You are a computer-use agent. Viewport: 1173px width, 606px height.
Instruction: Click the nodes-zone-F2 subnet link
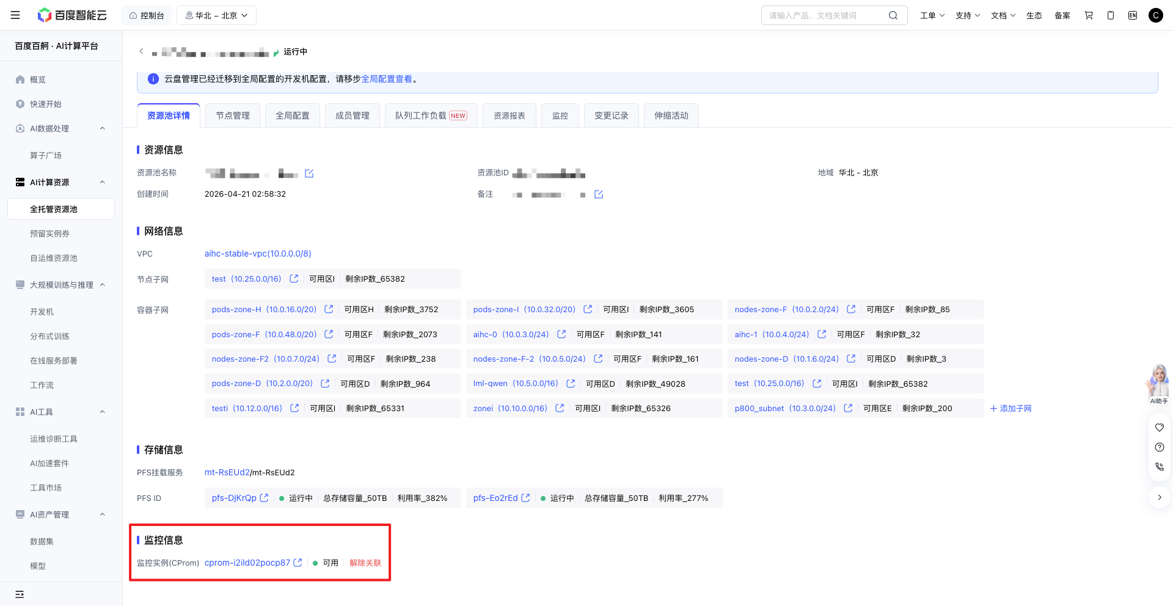coord(265,359)
